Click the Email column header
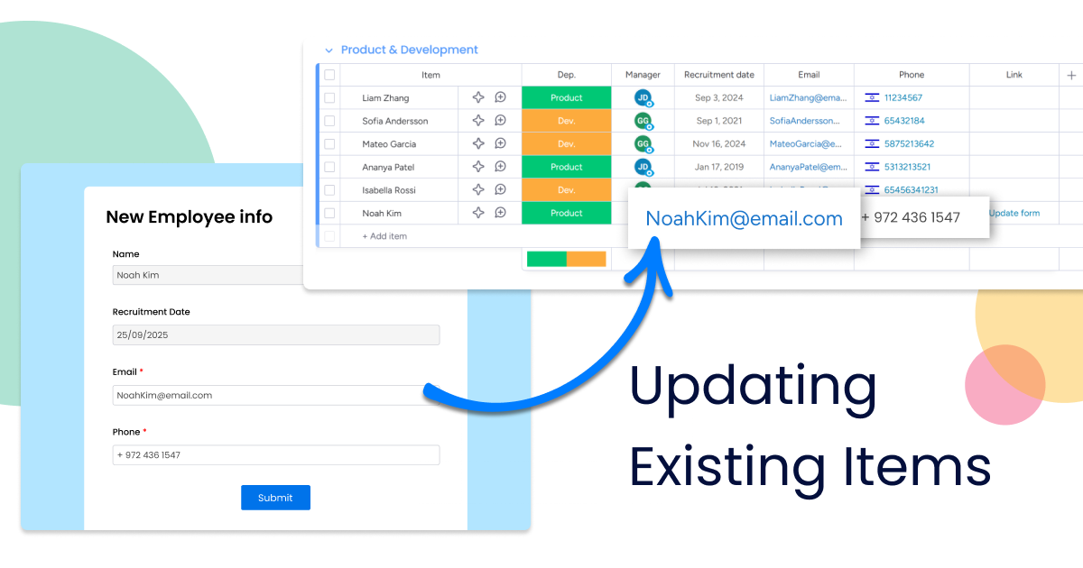 point(808,74)
